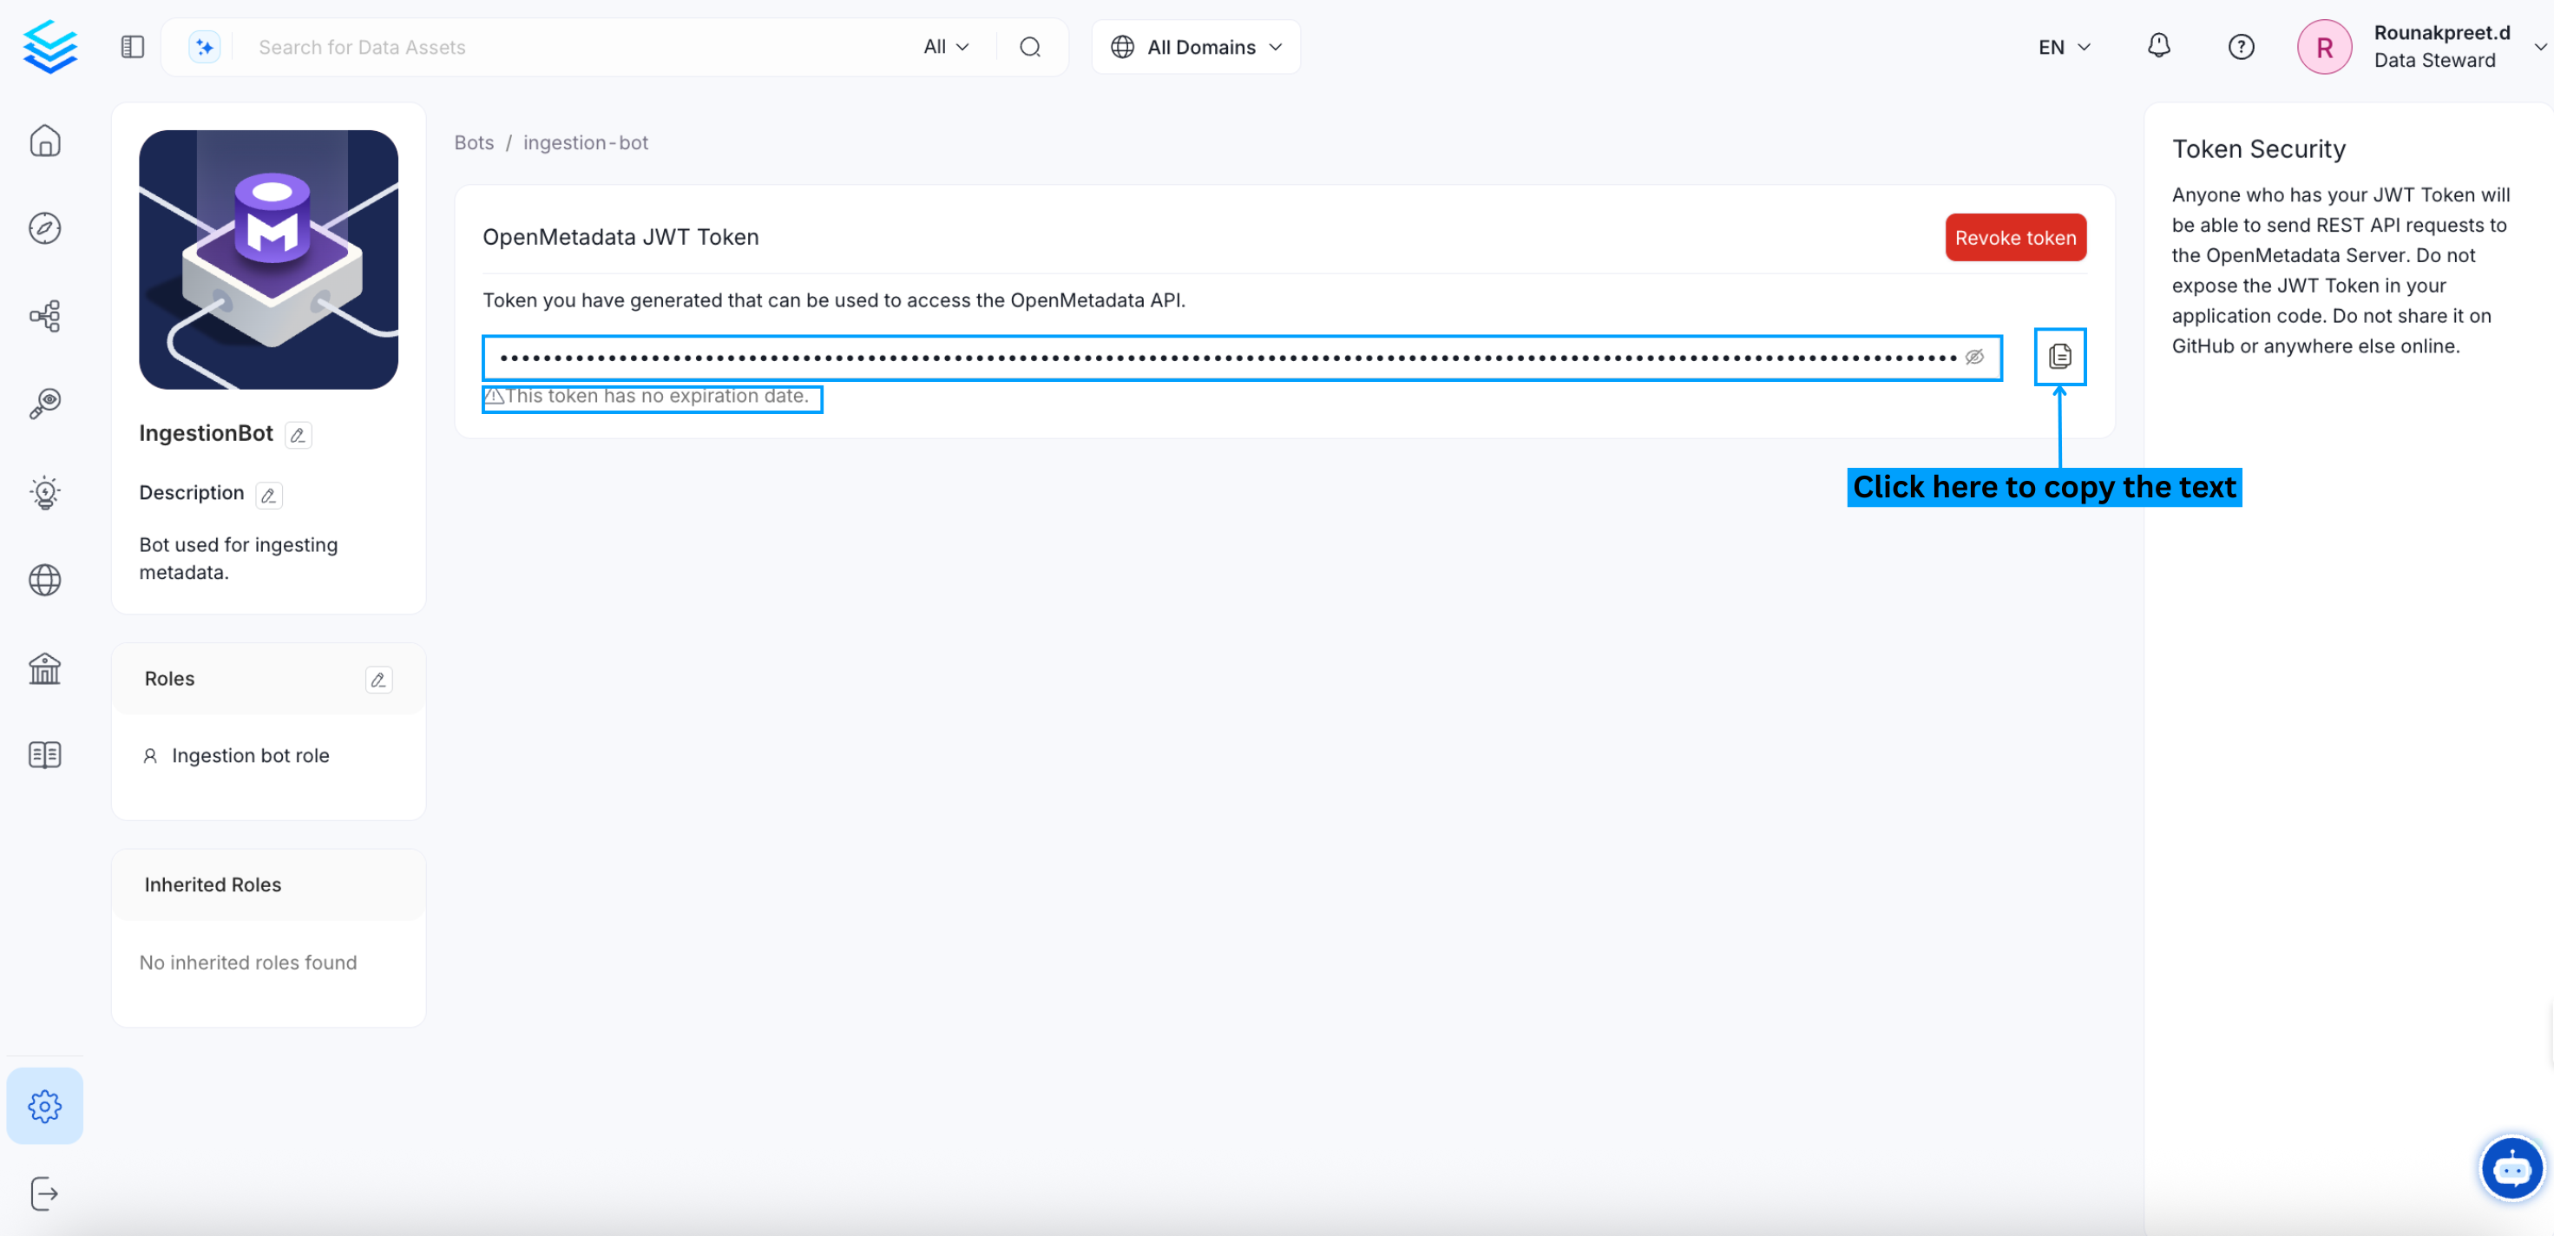
Task: Toggle token visibility eye icon
Action: click(x=1974, y=357)
